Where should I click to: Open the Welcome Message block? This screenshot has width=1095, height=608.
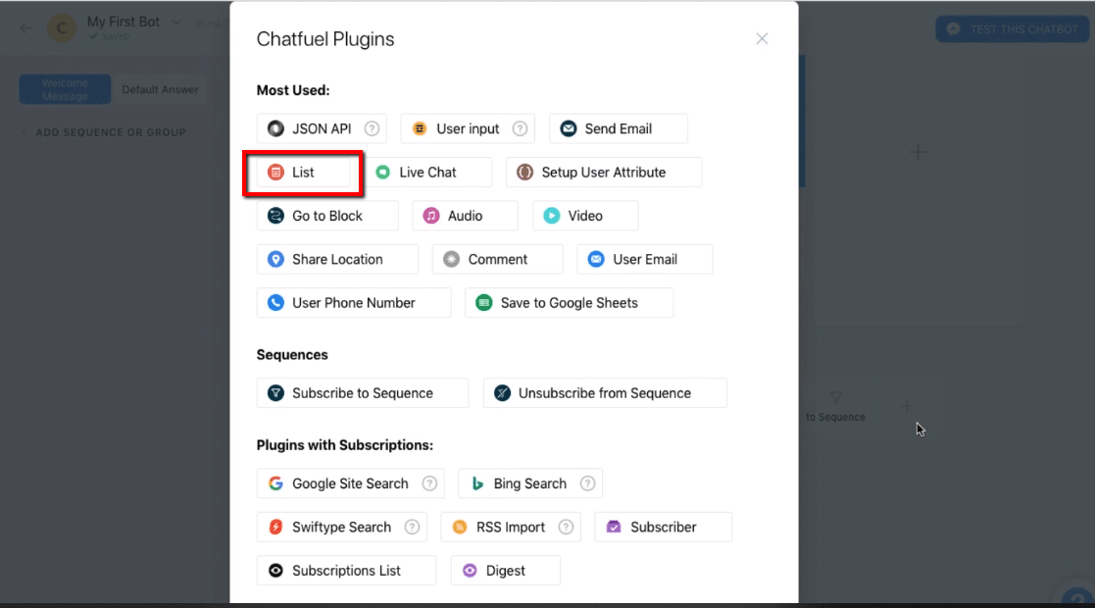pos(65,89)
